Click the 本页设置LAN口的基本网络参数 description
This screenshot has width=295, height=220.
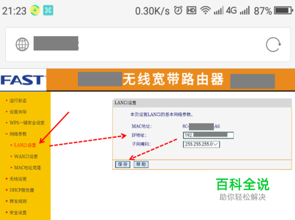[x=162, y=115]
